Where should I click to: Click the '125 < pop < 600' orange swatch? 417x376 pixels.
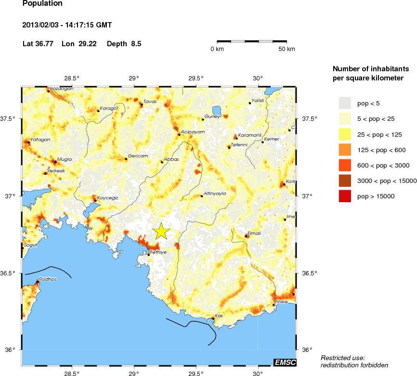[345, 150]
